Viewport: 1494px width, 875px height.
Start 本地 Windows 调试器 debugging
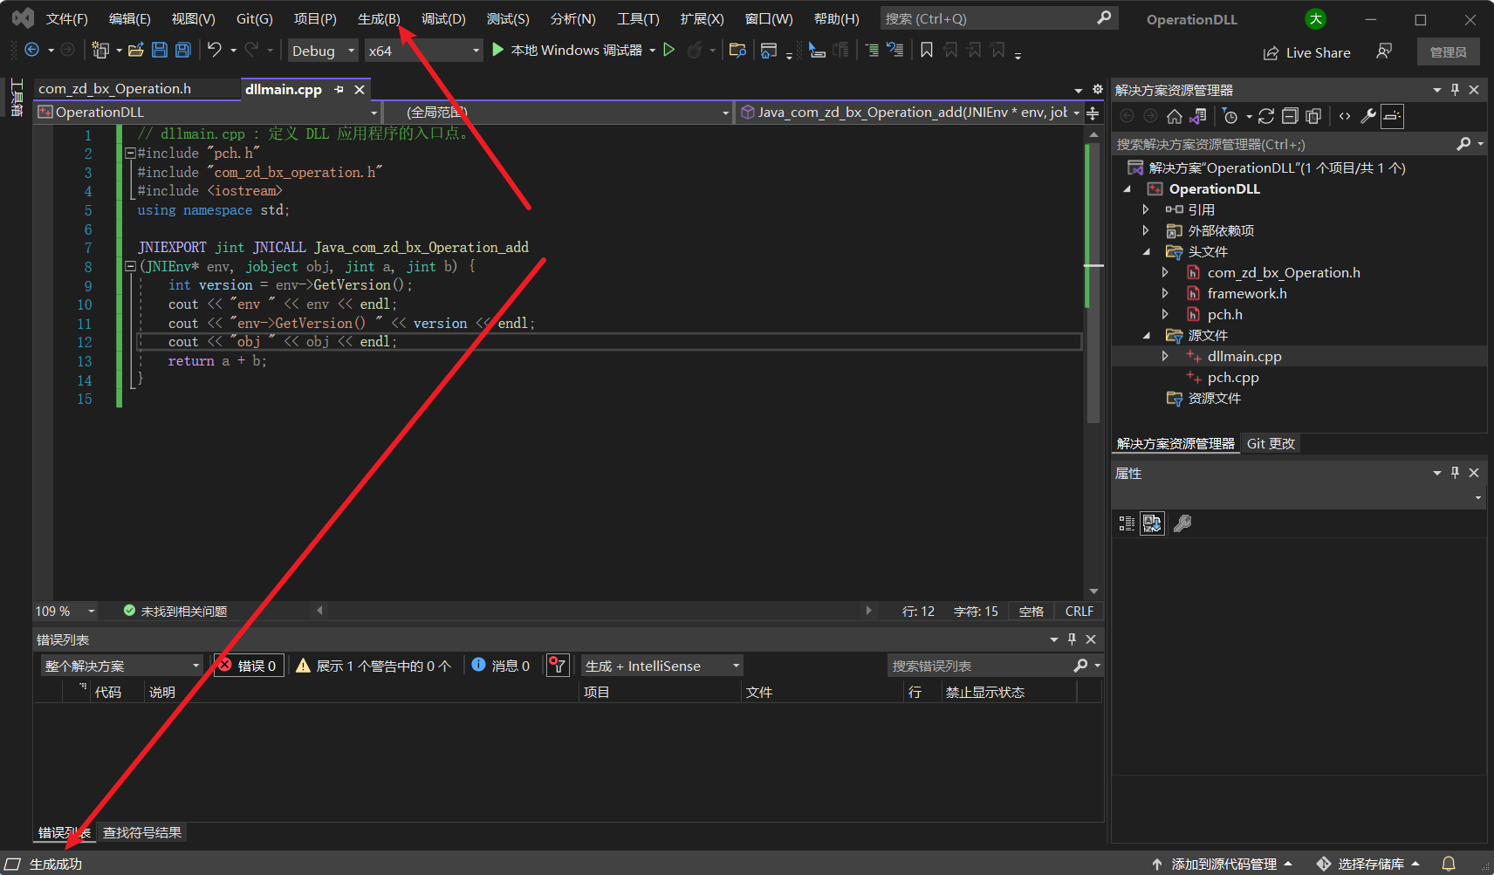567,51
